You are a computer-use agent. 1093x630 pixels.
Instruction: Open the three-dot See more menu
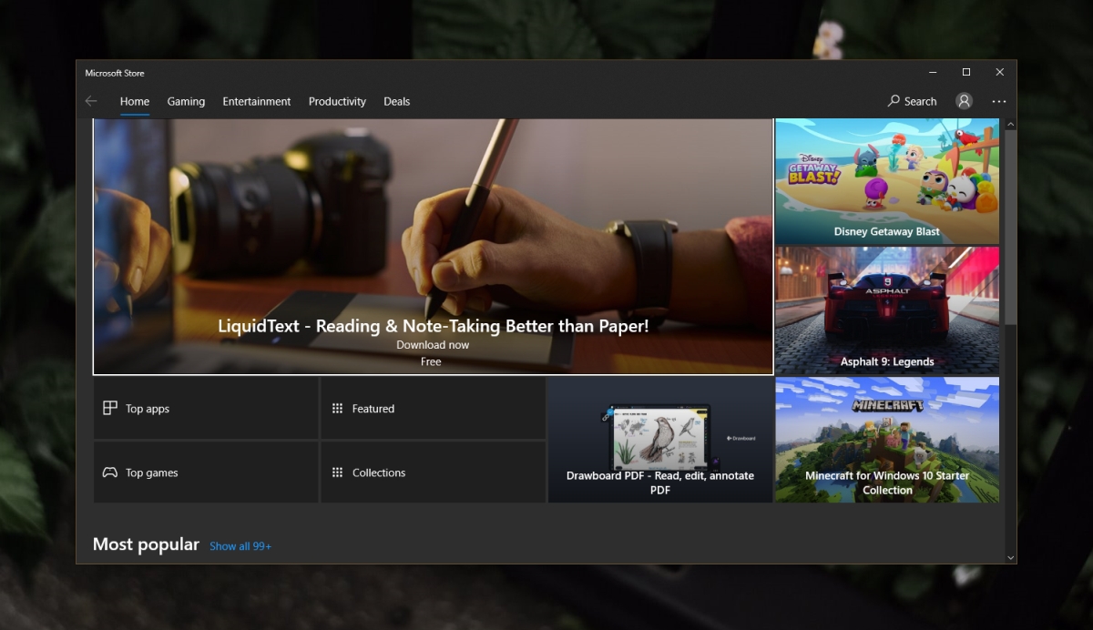pos(999,101)
